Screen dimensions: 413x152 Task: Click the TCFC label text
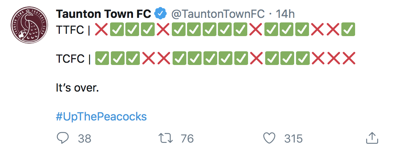[70, 59]
